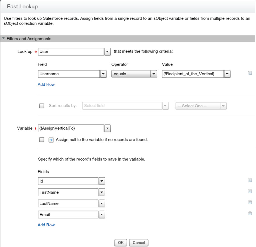Image resolution: width=256 pixels, height=247 pixels.
Task: Click Add Row under the Fields list
Action: click(46, 225)
